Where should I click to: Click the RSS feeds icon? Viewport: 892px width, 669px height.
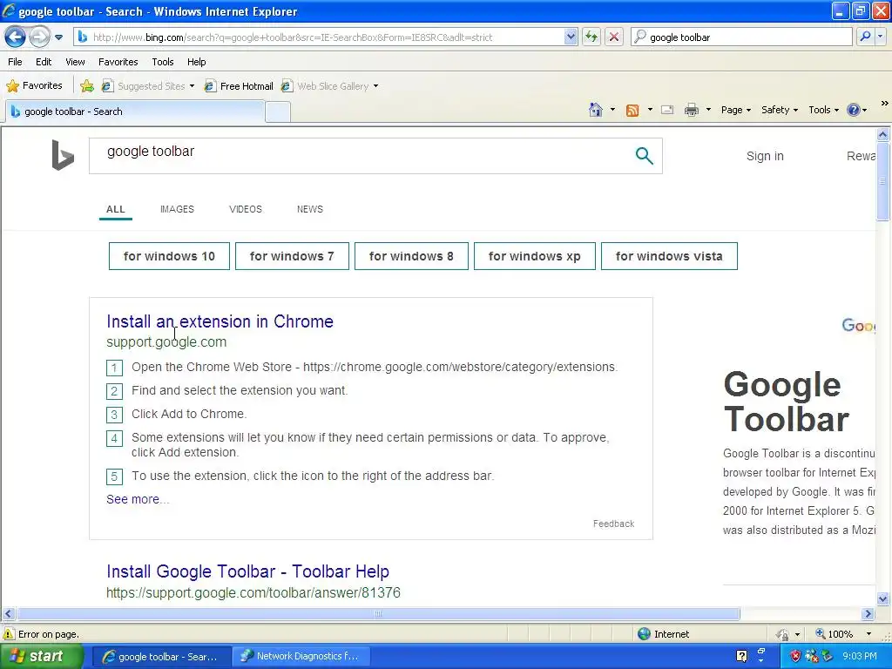point(632,111)
